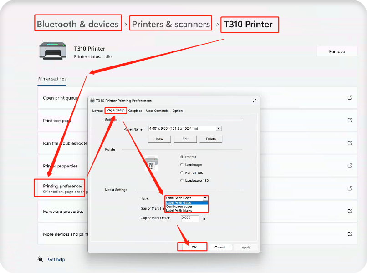Open external link icon for Open print queue
The image size is (367, 273).
350,97
